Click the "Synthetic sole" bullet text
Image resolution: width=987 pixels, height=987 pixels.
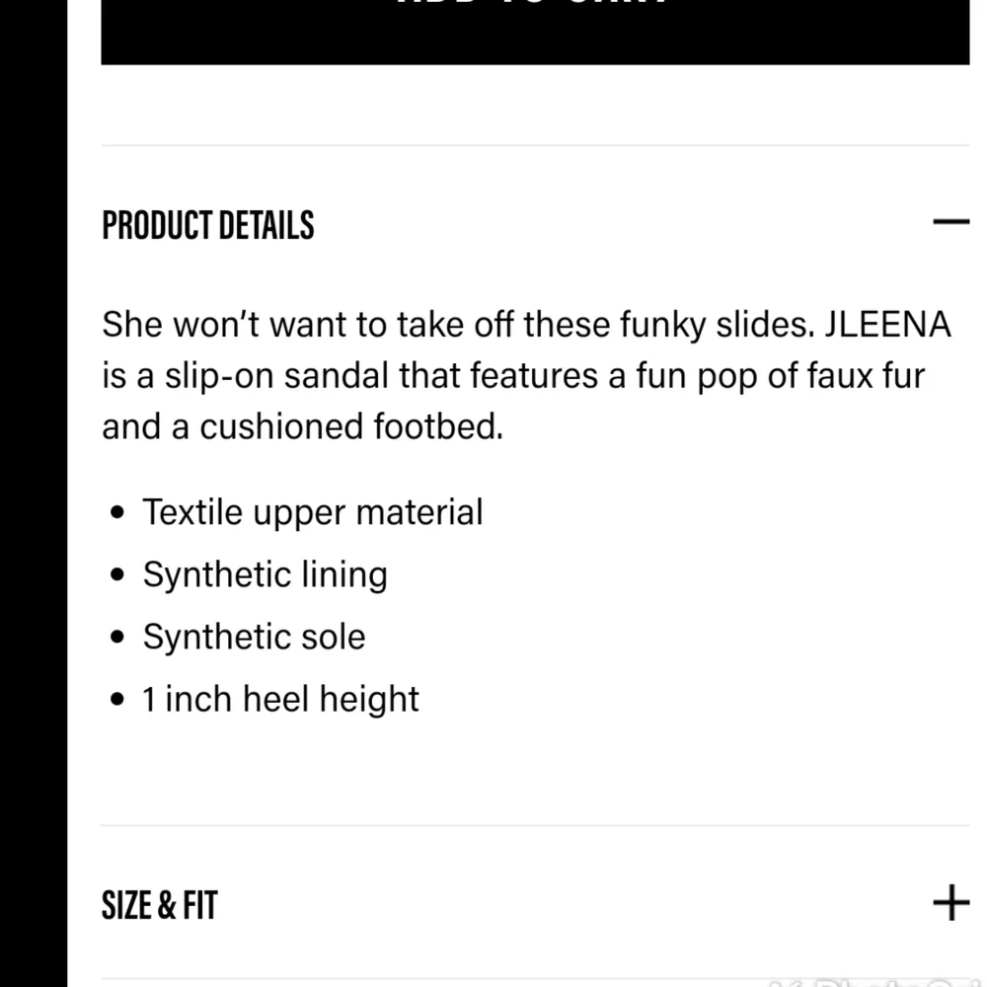[x=254, y=637]
